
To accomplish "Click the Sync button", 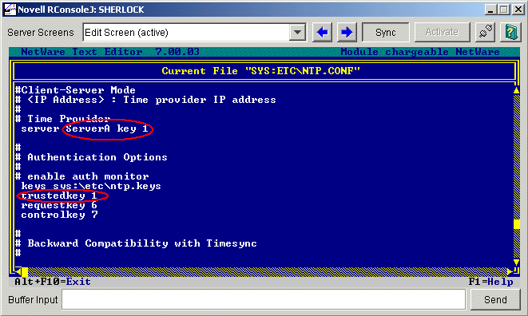I will coord(386,32).
